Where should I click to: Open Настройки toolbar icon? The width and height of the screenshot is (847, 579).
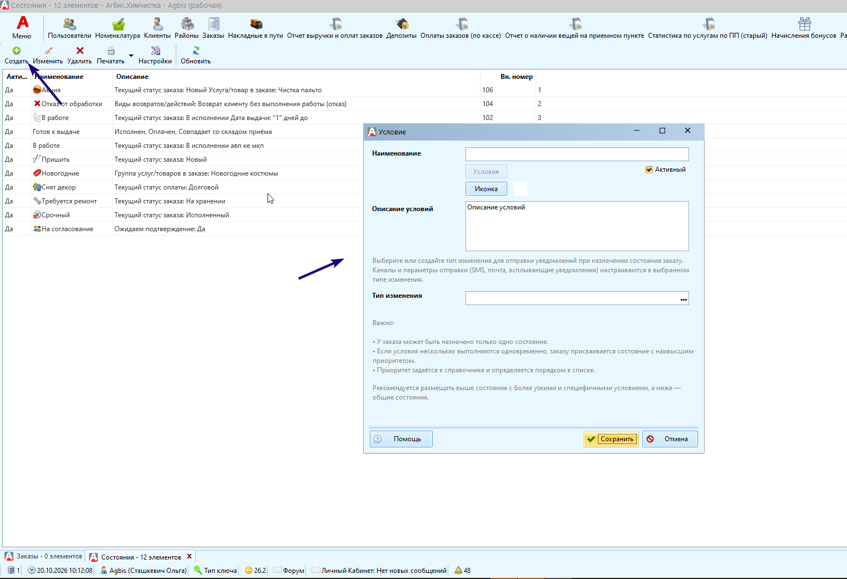[x=155, y=51]
